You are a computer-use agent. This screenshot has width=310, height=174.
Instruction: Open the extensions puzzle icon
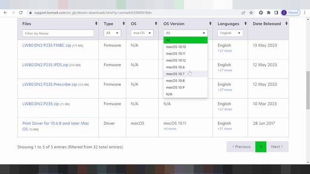(x=268, y=13)
